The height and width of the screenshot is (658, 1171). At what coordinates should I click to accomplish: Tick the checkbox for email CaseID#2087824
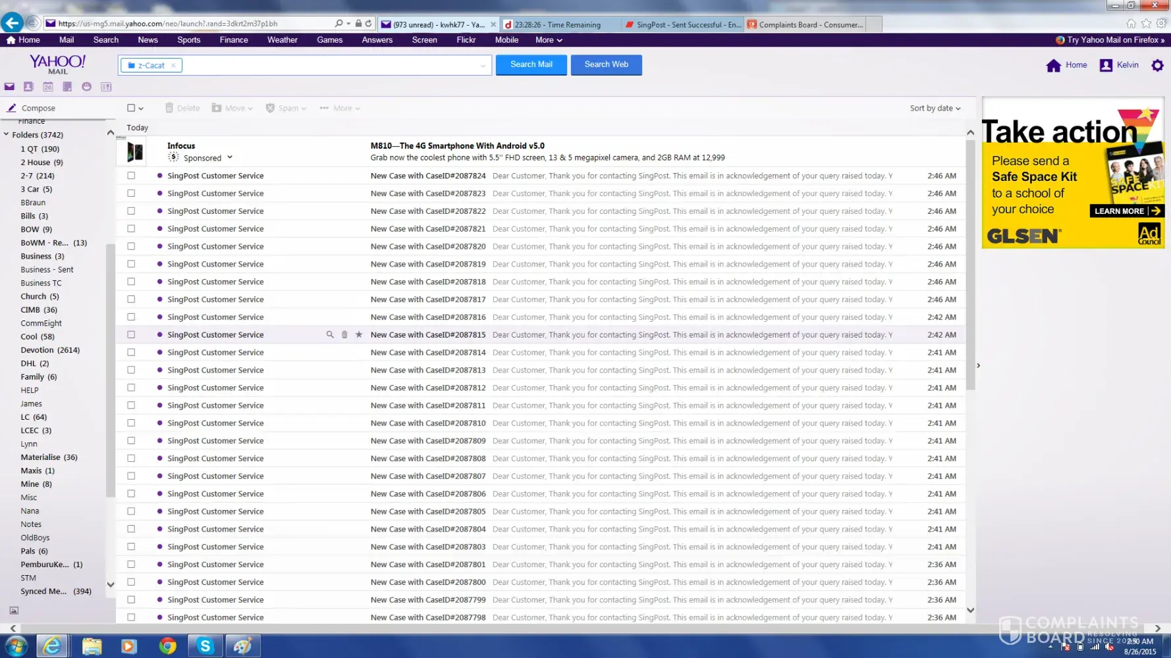(x=131, y=176)
